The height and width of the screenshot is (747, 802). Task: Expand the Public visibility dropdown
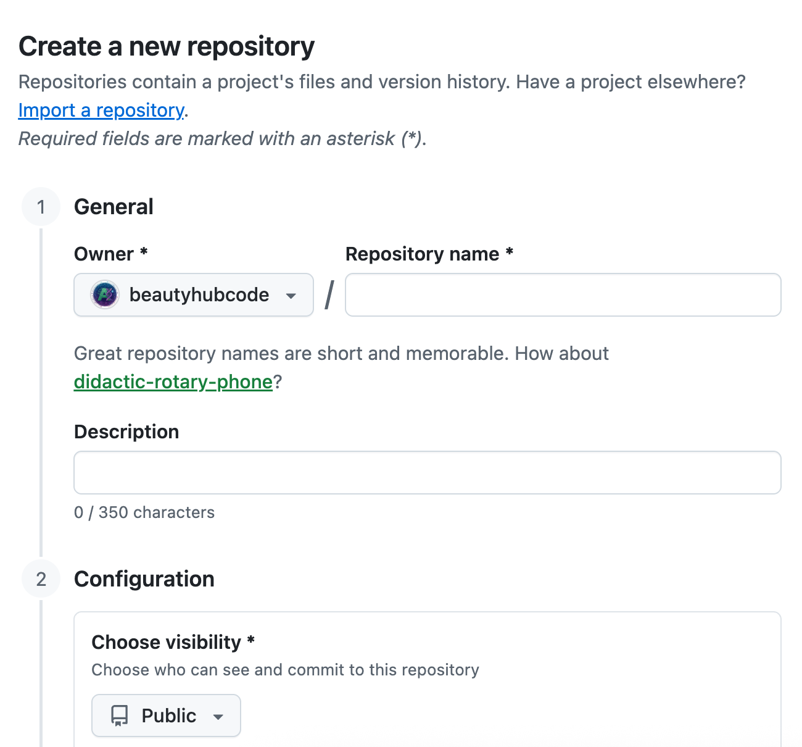166,716
